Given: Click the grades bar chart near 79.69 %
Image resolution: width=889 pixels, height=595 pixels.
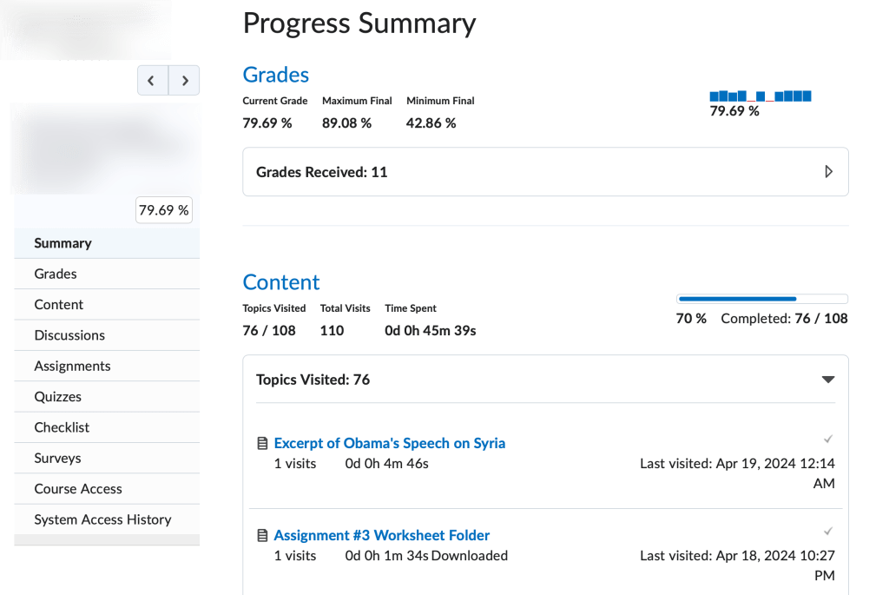Looking at the screenshot, I should [x=760, y=96].
